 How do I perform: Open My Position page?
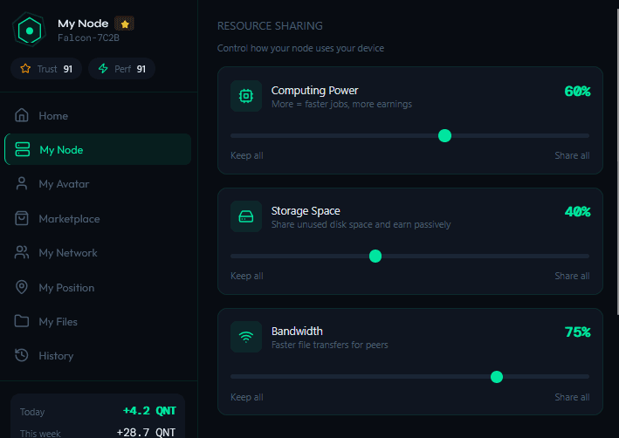coord(98,288)
